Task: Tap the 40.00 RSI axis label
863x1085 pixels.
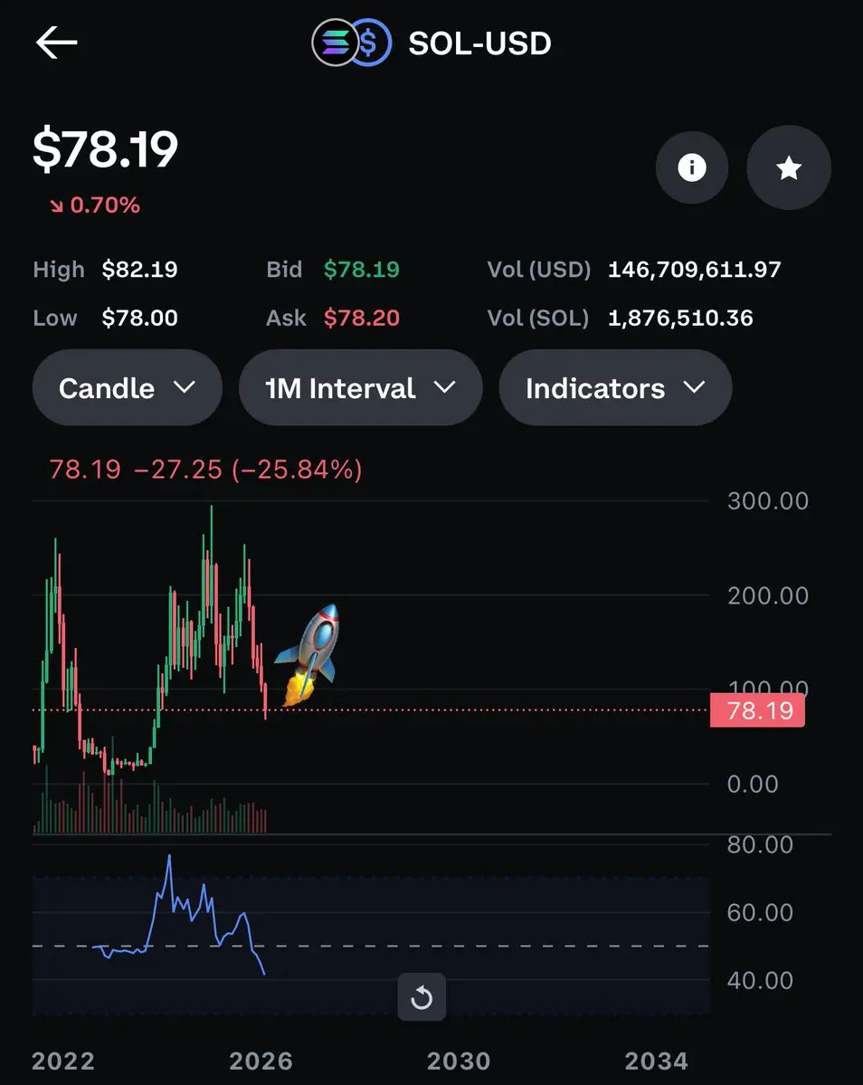Action: tap(760, 980)
